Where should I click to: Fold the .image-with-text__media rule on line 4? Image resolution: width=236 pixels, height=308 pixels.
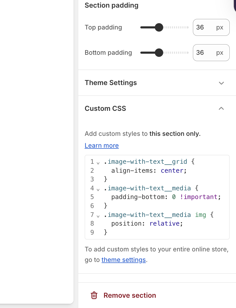(x=98, y=190)
